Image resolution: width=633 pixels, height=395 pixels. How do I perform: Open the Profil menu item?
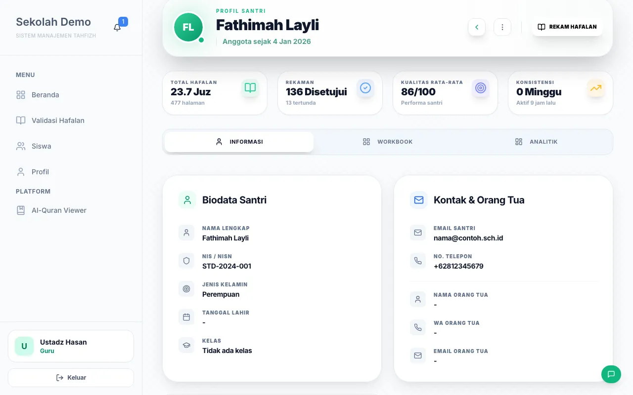click(x=71, y=172)
